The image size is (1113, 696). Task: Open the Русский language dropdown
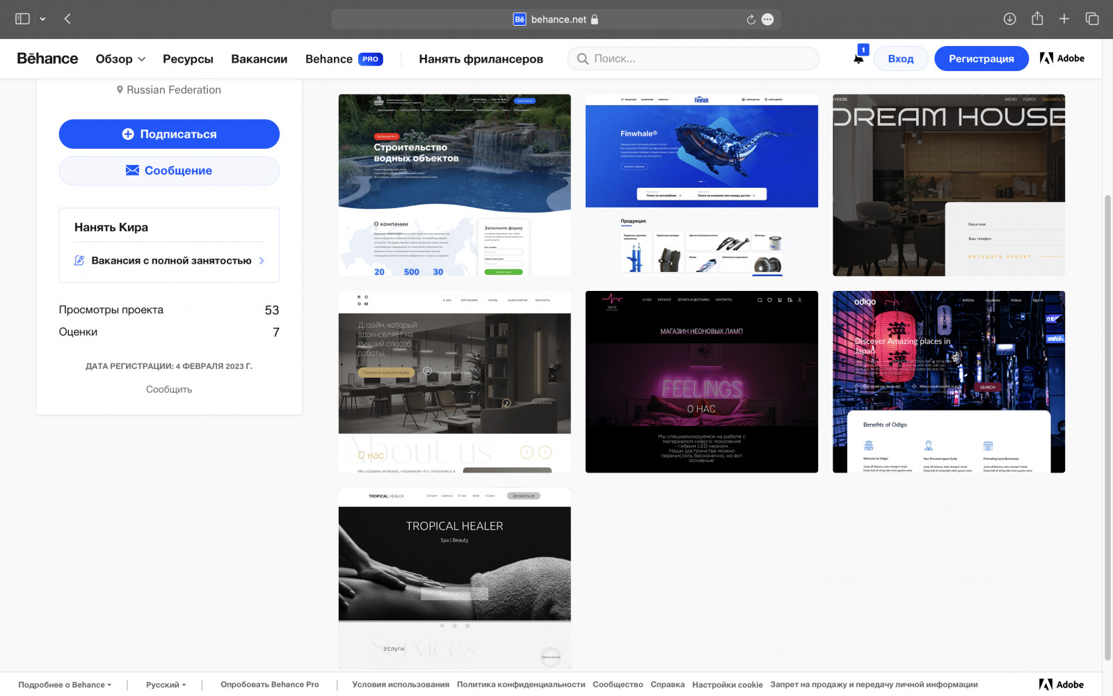coord(166,685)
